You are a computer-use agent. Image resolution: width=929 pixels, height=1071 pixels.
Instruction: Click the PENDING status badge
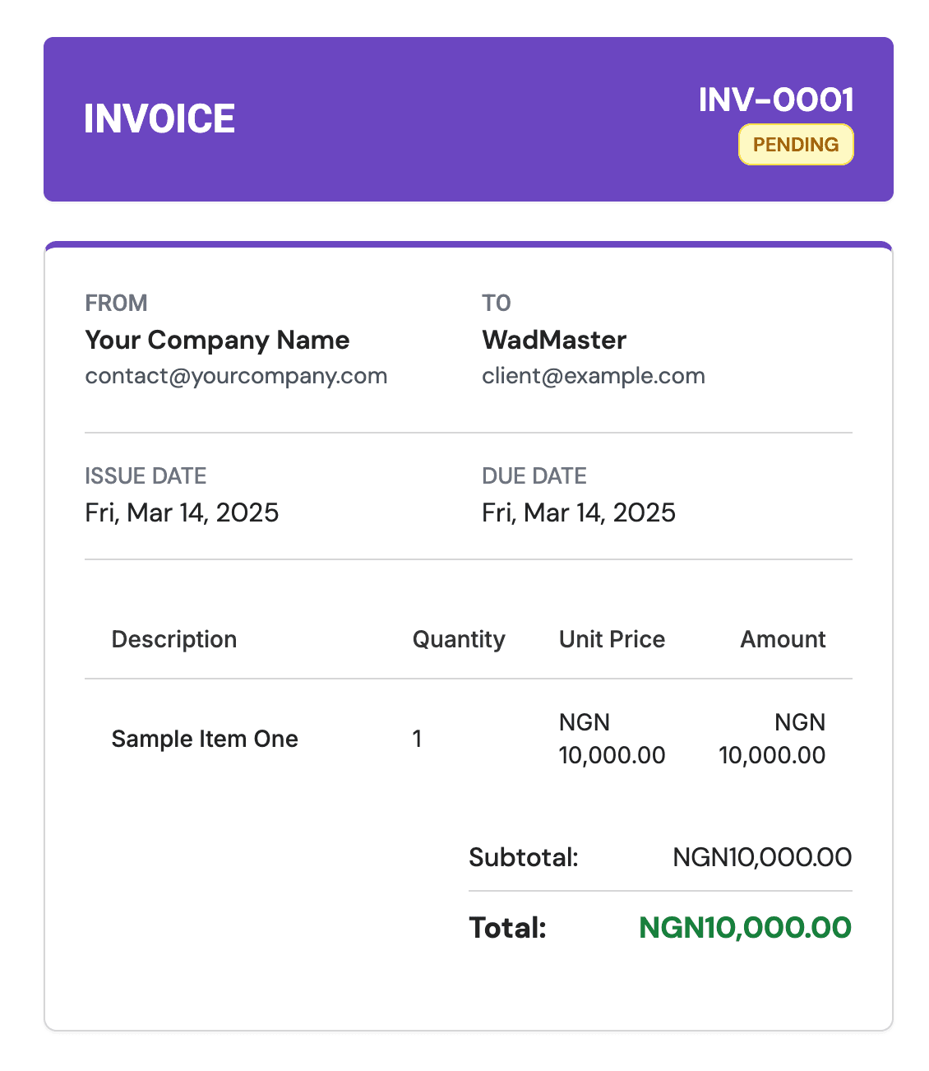(796, 145)
